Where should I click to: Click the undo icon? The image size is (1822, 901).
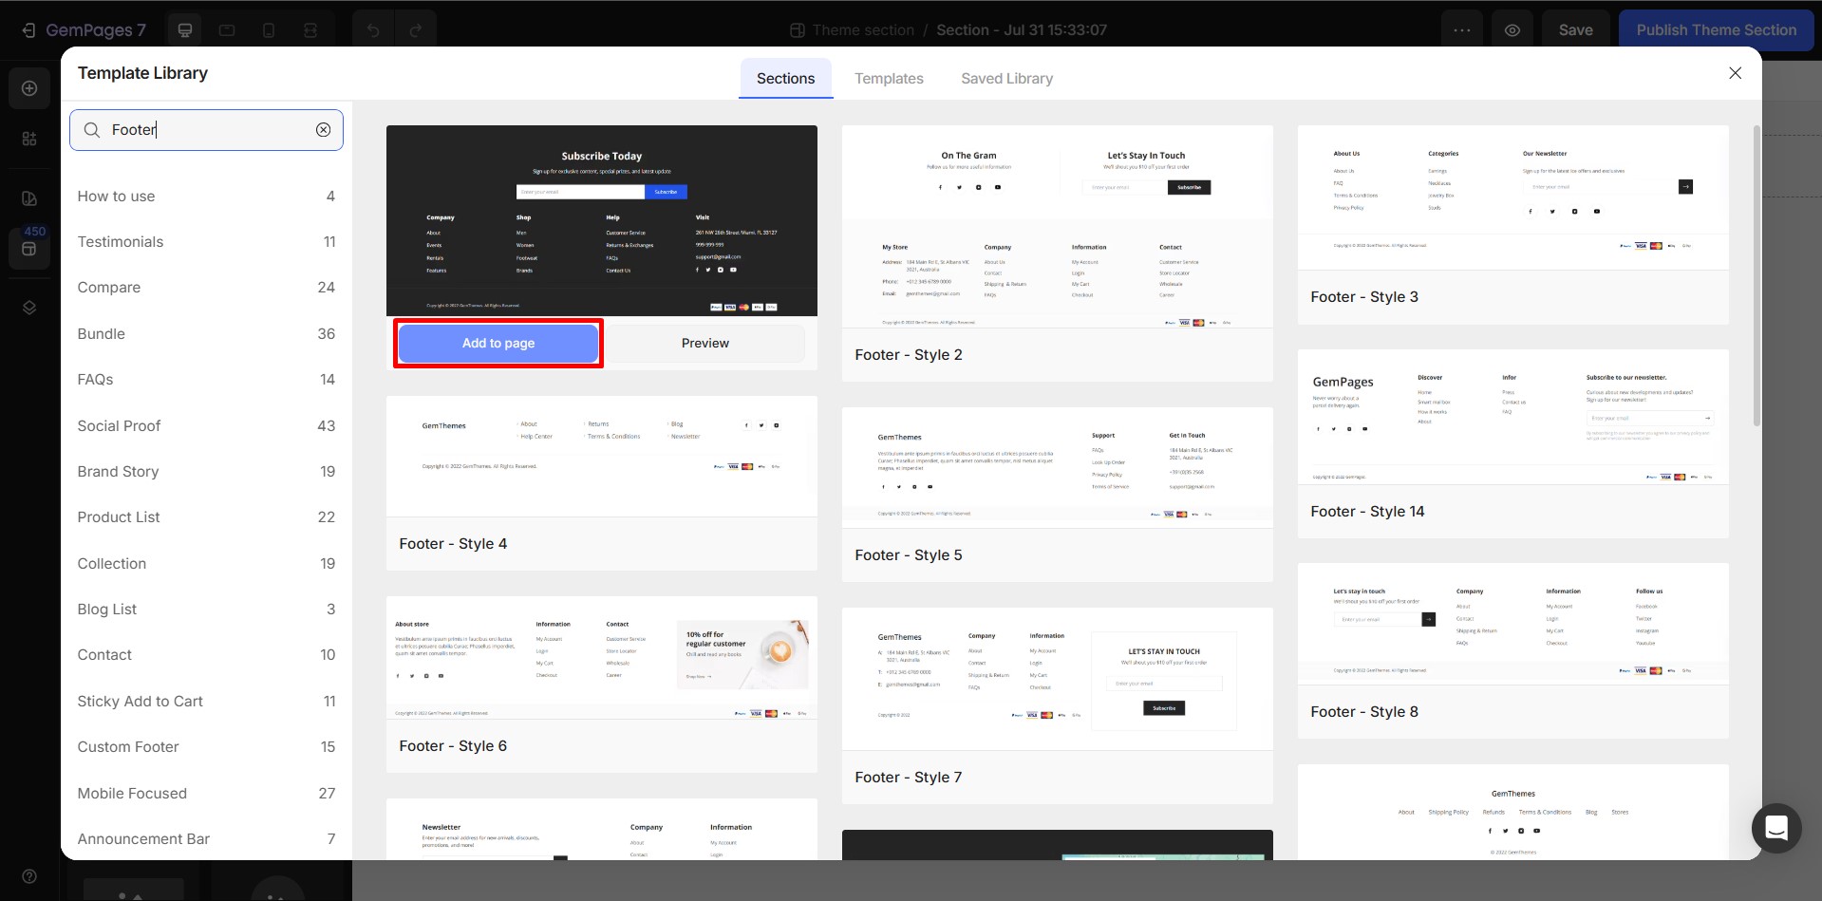click(x=372, y=29)
